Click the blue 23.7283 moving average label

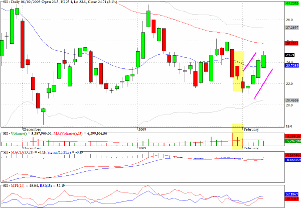pos(292,66)
